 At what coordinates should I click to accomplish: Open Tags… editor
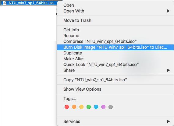click(x=70, y=99)
